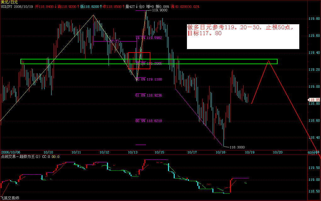Click the 10/13 date axis label
Viewport: 321px width, 201px height.
click(133, 152)
